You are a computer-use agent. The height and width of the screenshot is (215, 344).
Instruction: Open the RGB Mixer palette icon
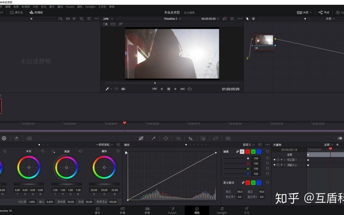coord(16,138)
